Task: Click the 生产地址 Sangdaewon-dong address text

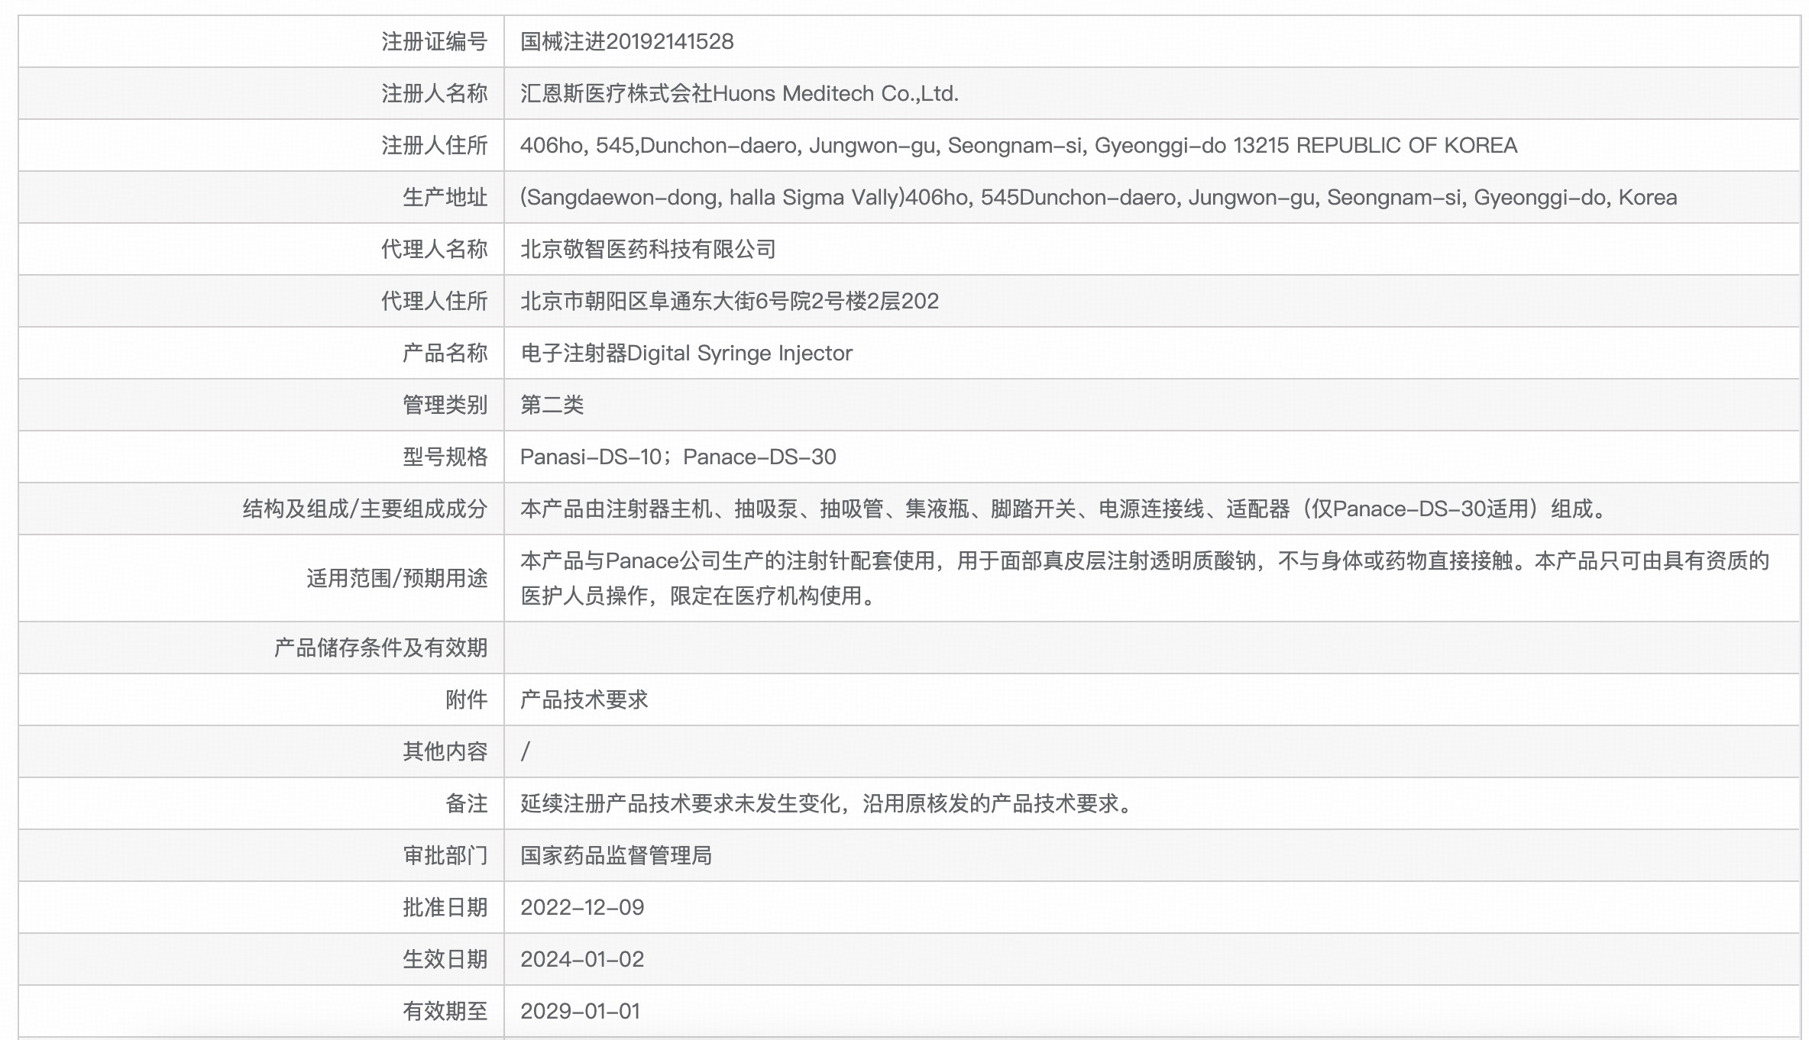Action: tap(1098, 197)
